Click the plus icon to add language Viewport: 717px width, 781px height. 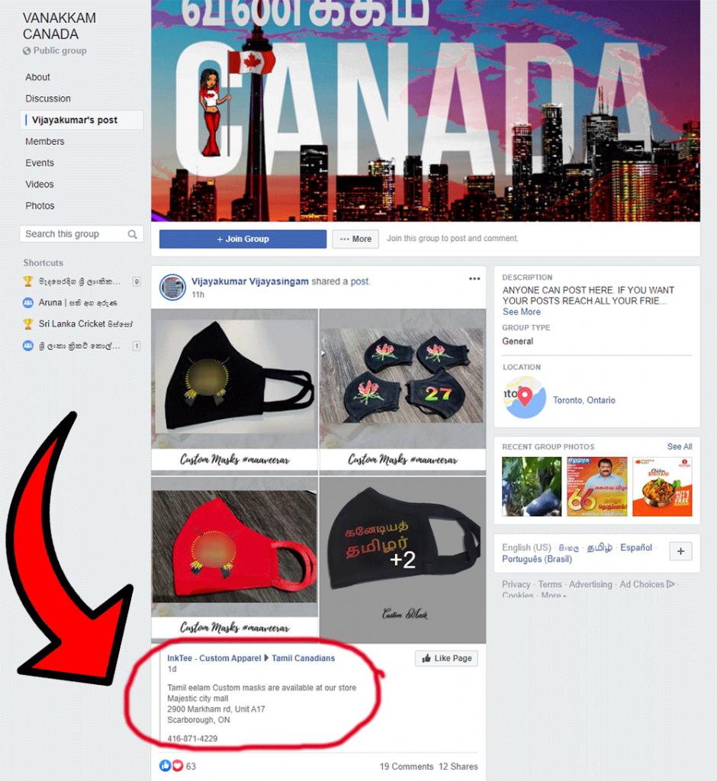click(x=680, y=551)
